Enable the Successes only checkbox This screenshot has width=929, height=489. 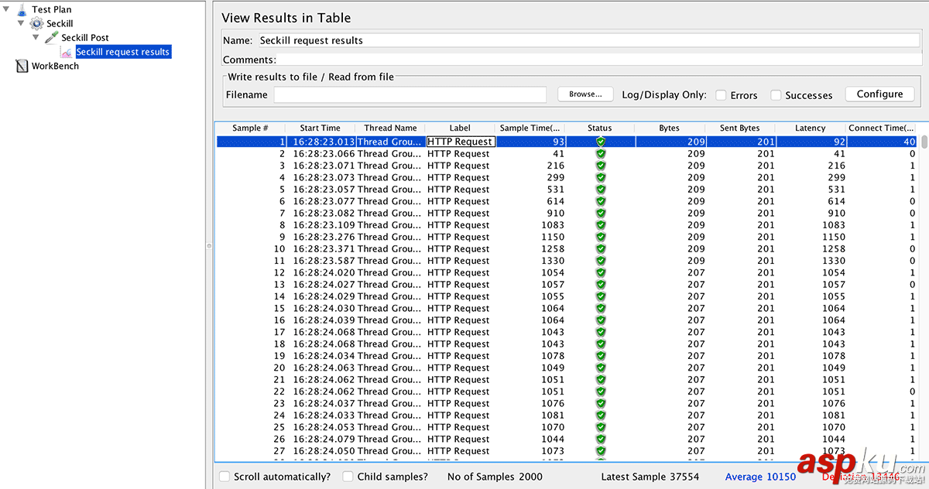point(776,95)
